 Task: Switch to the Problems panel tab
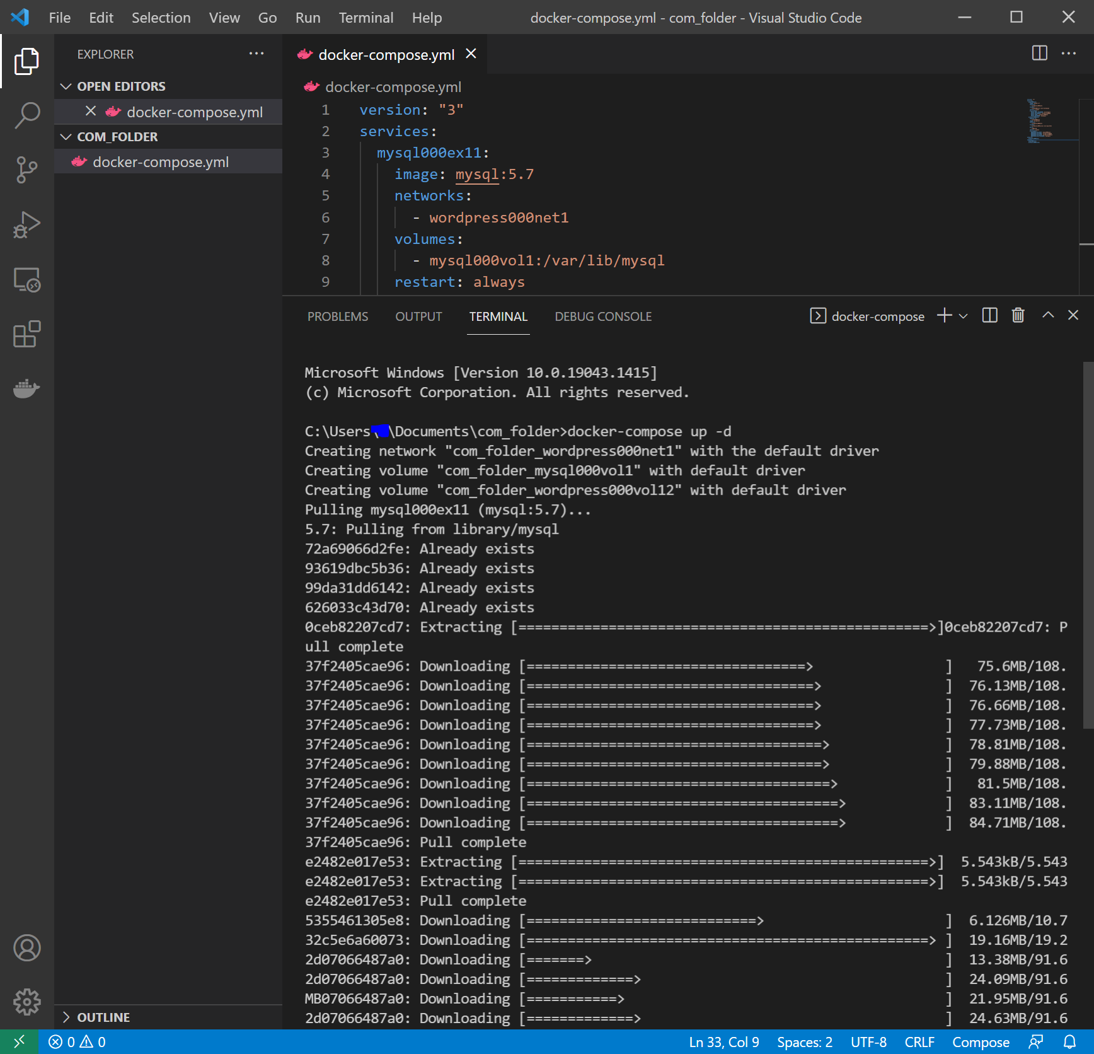click(x=337, y=316)
